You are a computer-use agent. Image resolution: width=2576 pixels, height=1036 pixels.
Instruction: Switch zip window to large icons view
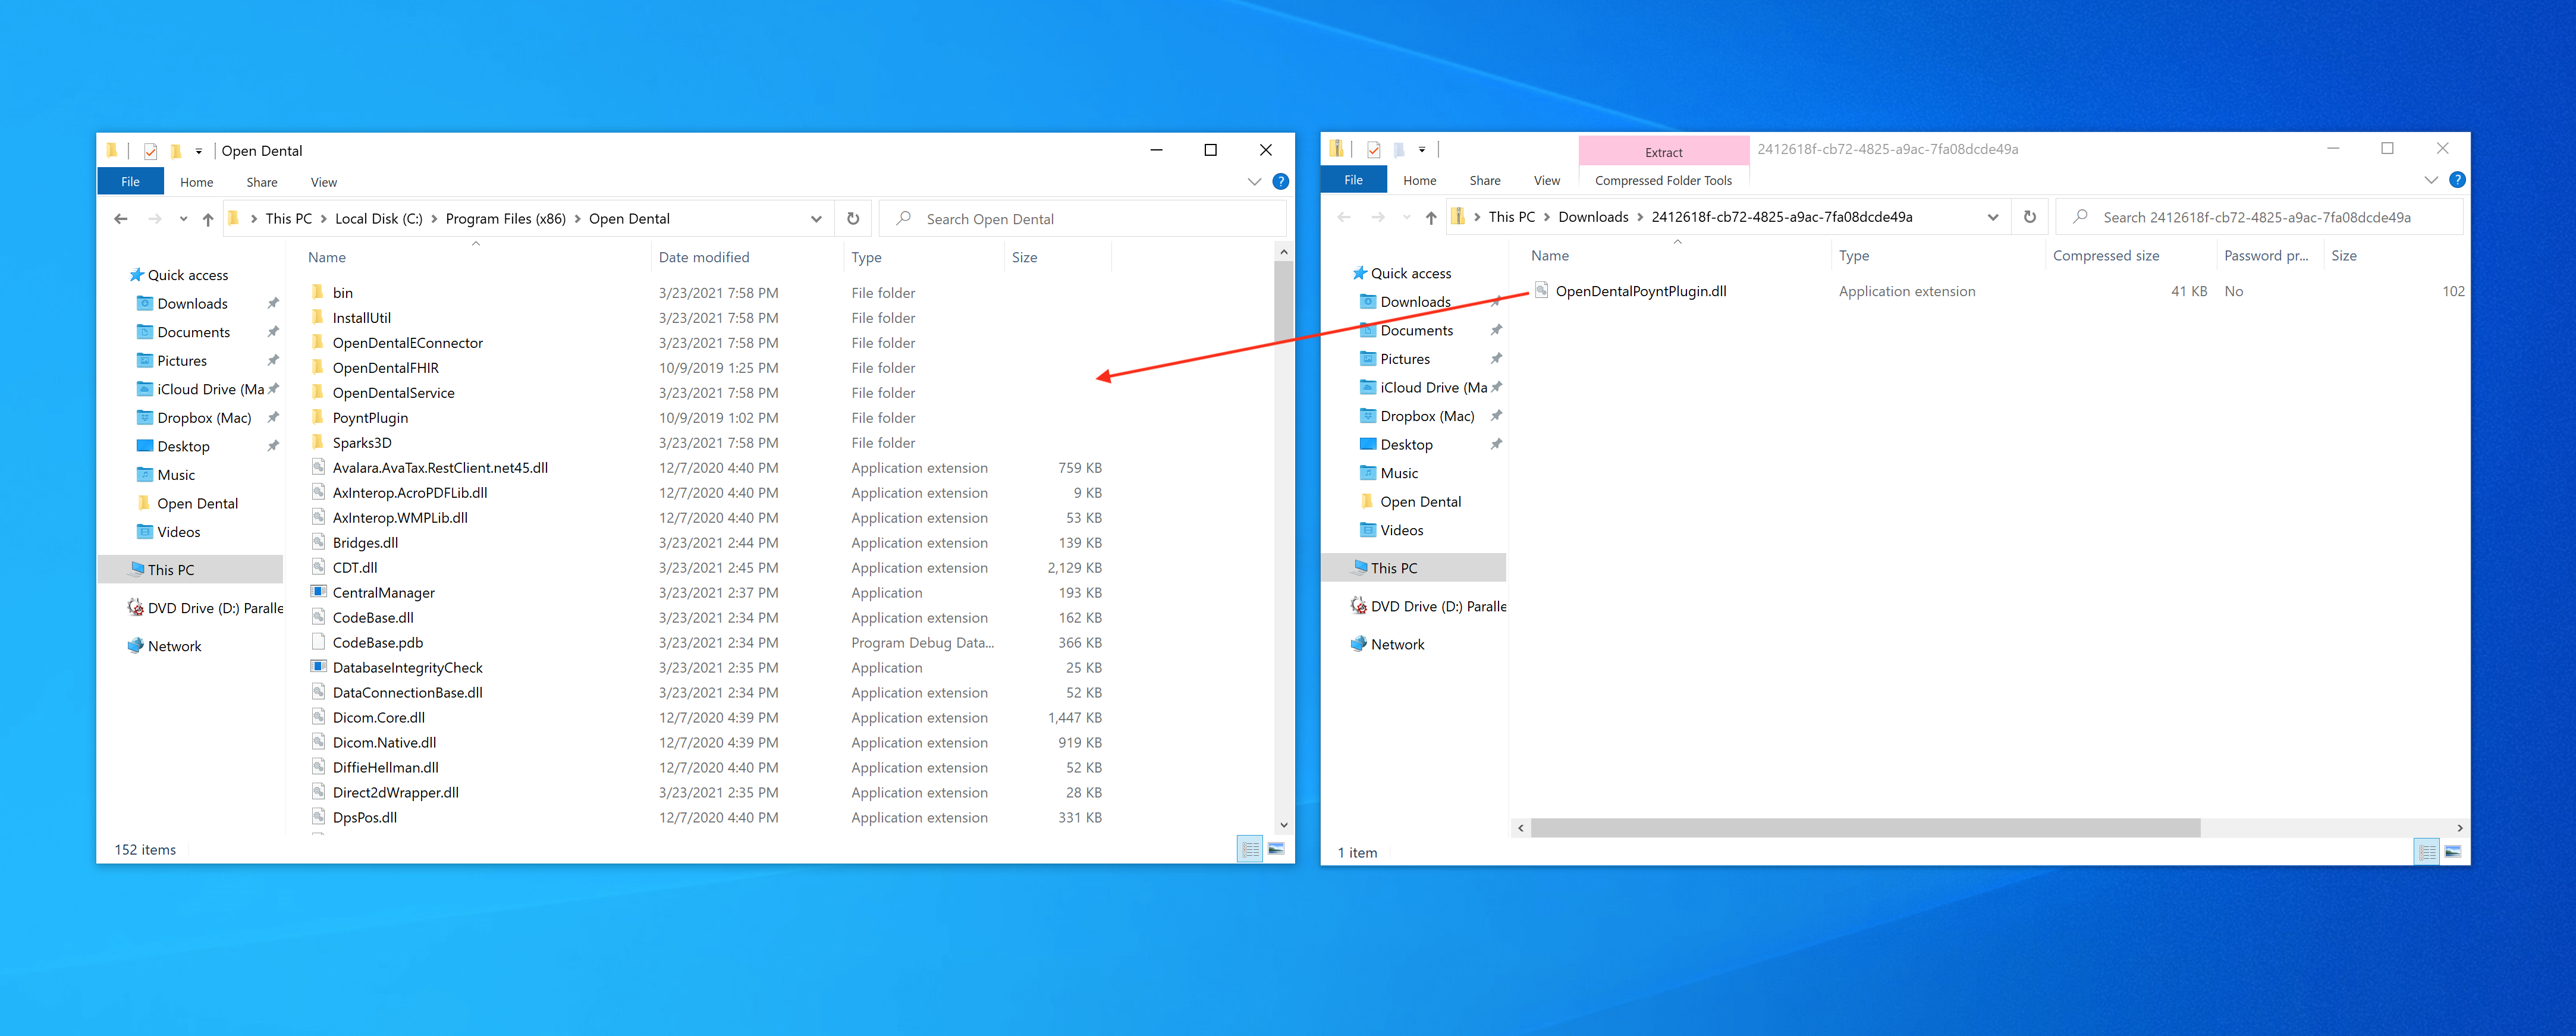(2453, 852)
